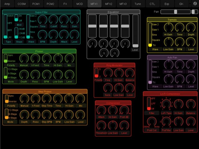Switch to the MFX2 tab

tap(109, 4)
